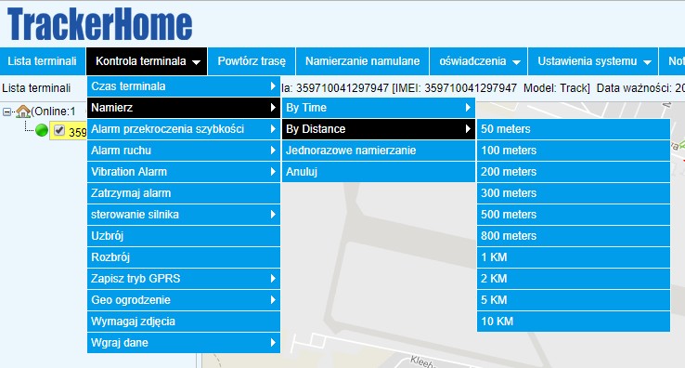Select 50 meters distance interval
The height and width of the screenshot is (368, 685).
point(574,129)
